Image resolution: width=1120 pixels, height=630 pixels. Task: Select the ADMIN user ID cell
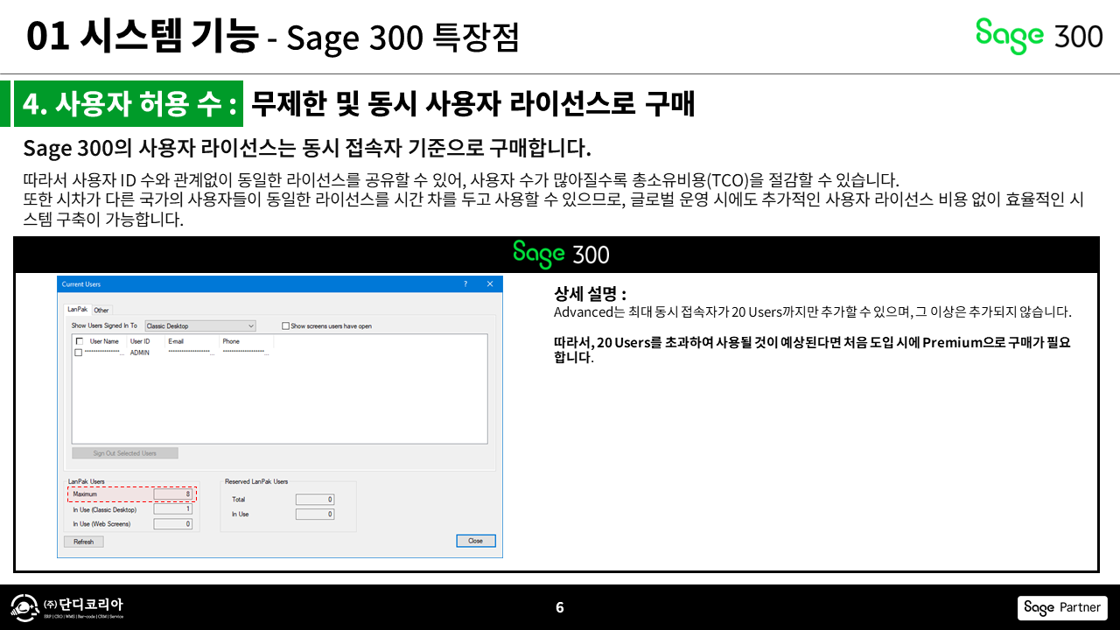[x=140, y=353]
